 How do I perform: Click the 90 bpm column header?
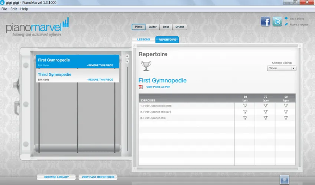point(286,98)
